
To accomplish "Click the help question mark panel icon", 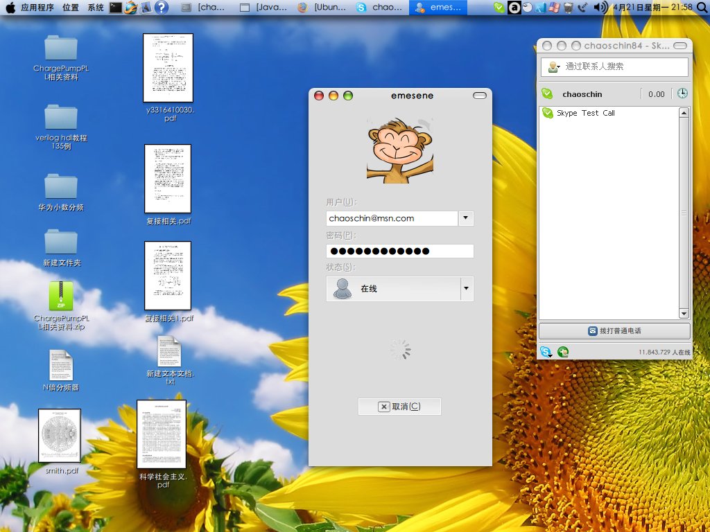I will point(161,7).
